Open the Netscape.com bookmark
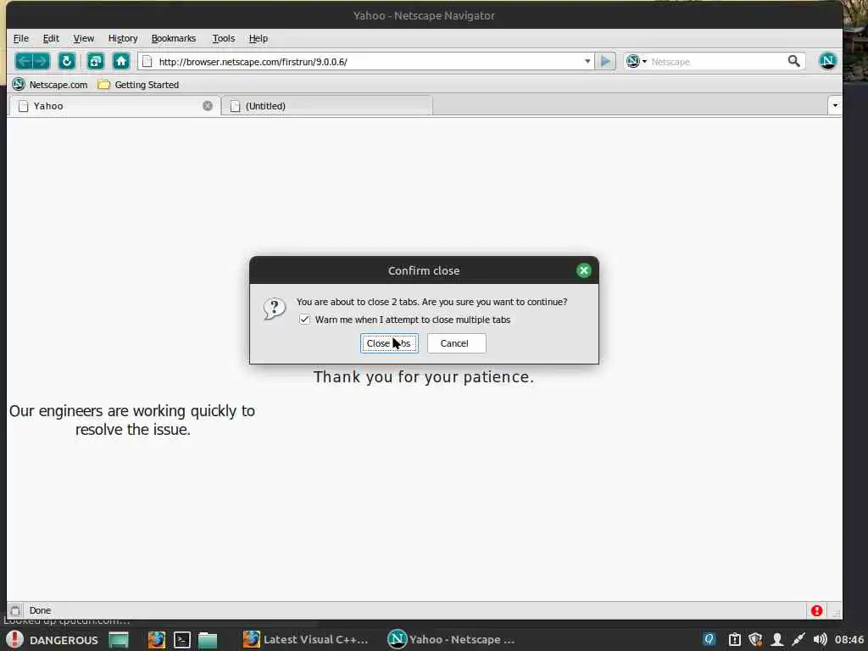868x651 pixels. point(50,84)
